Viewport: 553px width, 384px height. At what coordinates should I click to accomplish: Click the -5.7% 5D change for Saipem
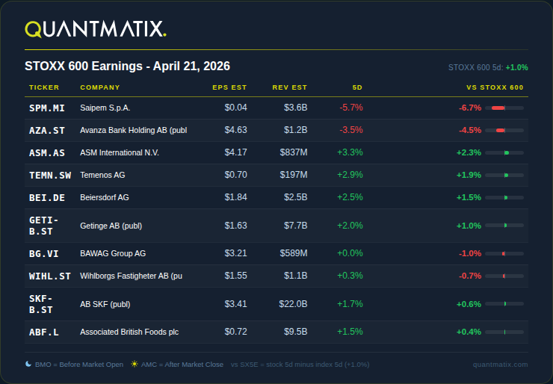coord(351,108)
